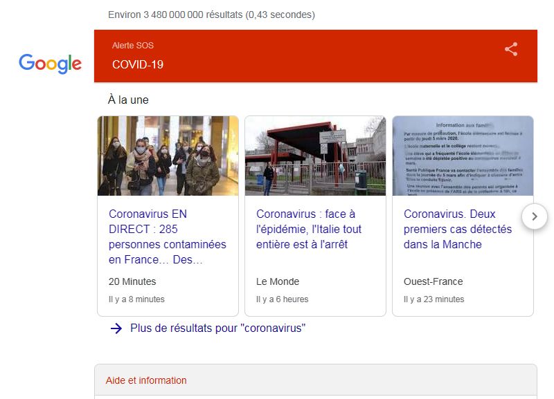The image size is (554, 399).
Task: Click the arrow icon beside Plus de résultats
Action: coord(116,328)
